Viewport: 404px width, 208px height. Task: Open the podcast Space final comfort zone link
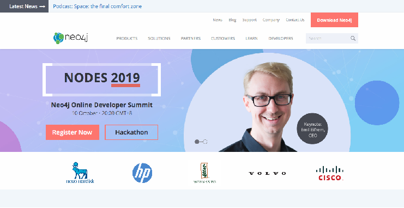coord(98,6)
